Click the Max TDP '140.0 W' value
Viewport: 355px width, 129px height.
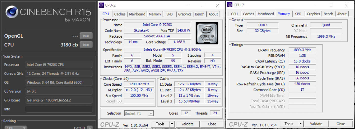[x=183, y=30]
